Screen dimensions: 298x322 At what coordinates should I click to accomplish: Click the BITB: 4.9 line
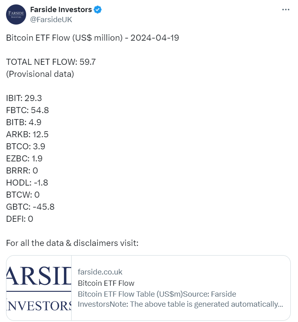(x=24, y=122)
